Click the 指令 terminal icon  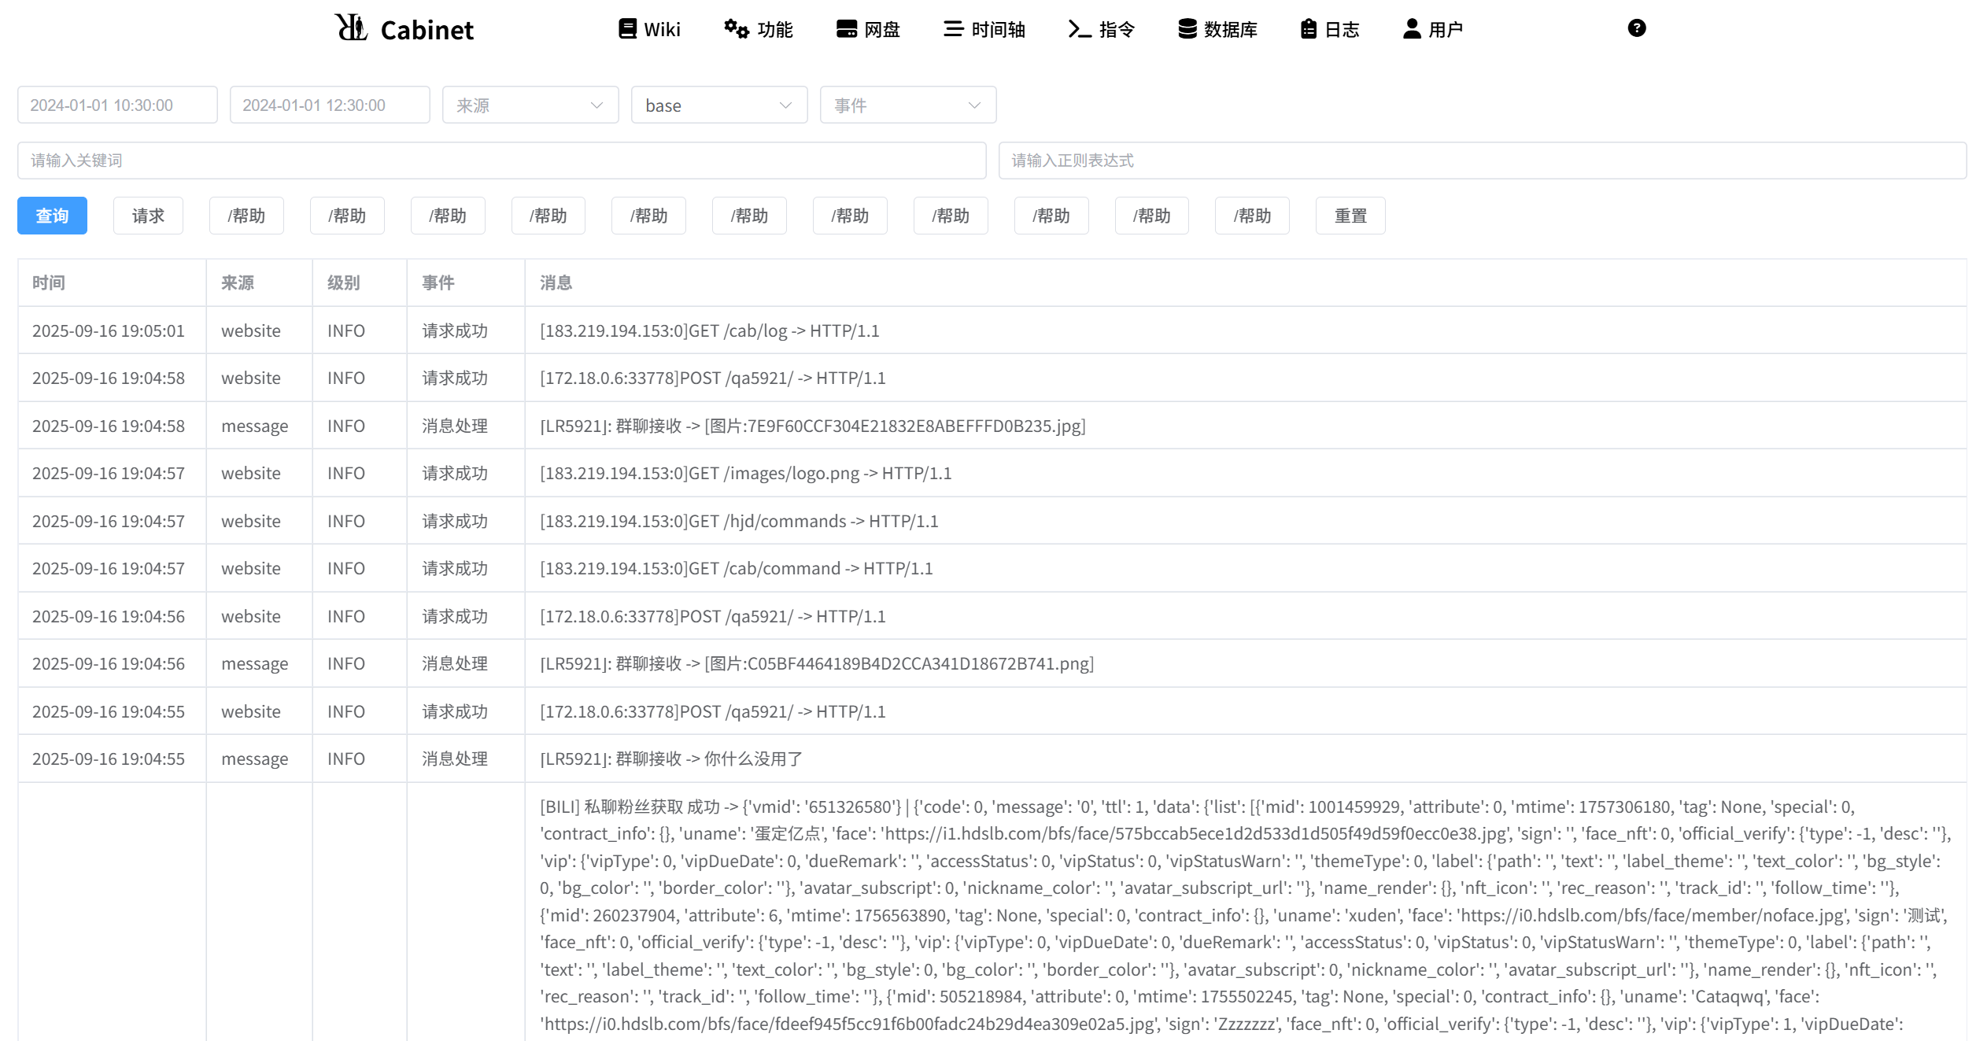tap(1079, 29)
